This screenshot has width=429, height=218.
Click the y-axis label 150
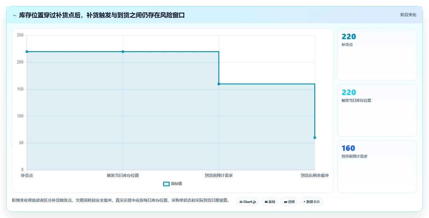(x=20, y=89)
